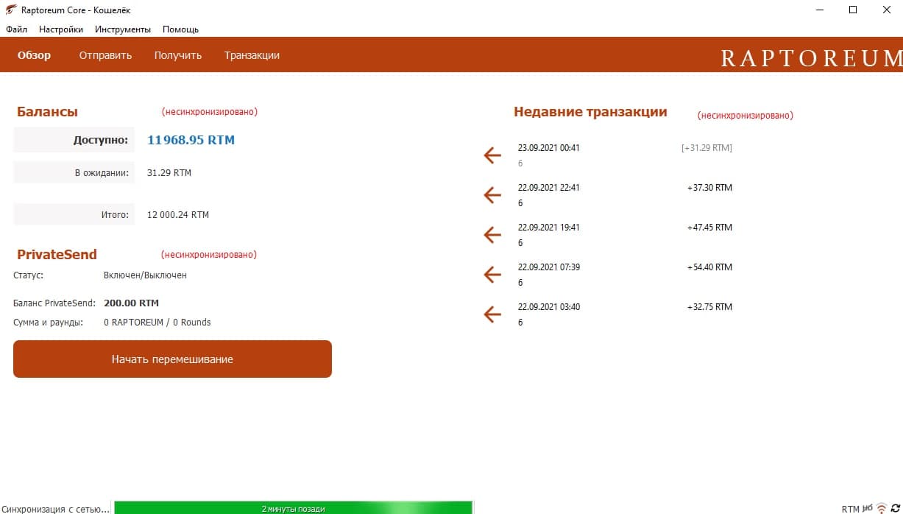The width and height of the screenshot is (903, 514).
Task: Select the +37.30 RTM transaction entry
Action: pos(625,195)
